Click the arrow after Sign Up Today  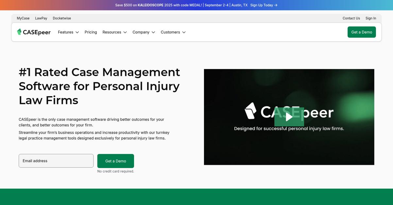(276, 5)
